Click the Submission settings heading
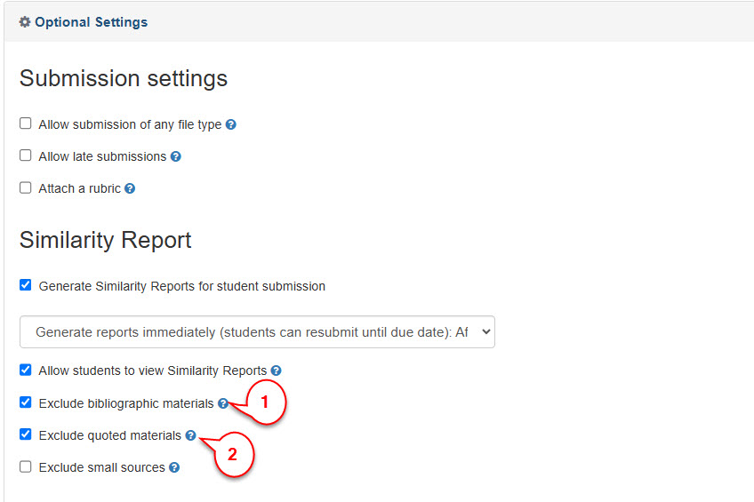Image resolution: width=754 pixels, height=502 pixels. 124,78
